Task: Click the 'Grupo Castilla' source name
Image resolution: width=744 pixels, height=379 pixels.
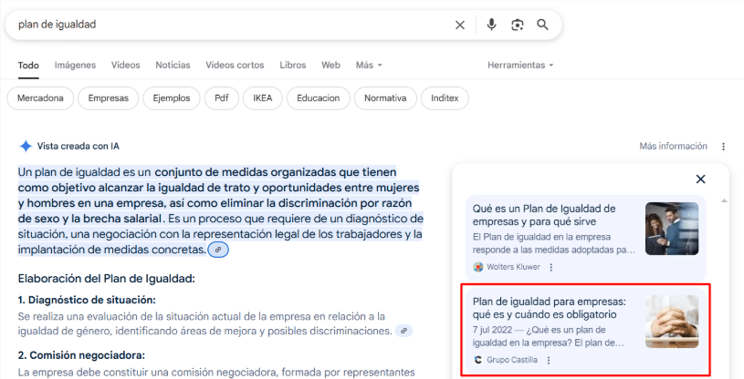Action: [512, 360]
